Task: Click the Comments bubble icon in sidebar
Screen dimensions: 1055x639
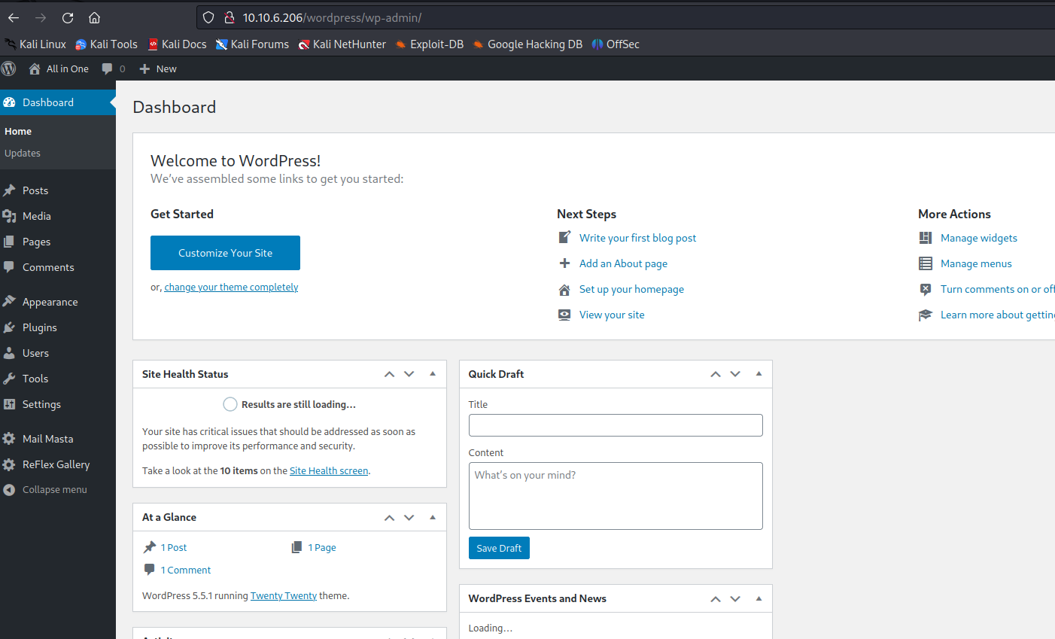Action: (9, 267)
